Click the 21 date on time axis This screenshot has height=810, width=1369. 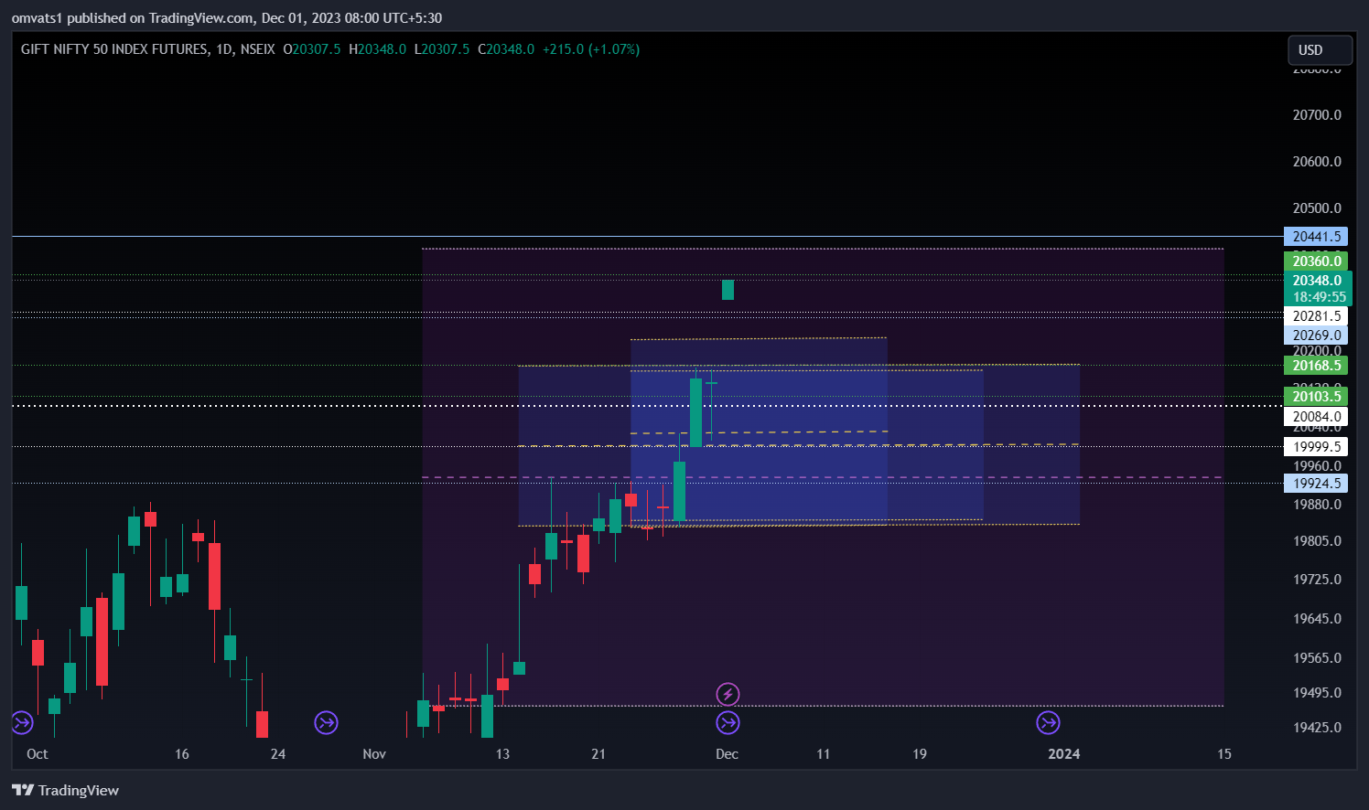pos(598,754)
